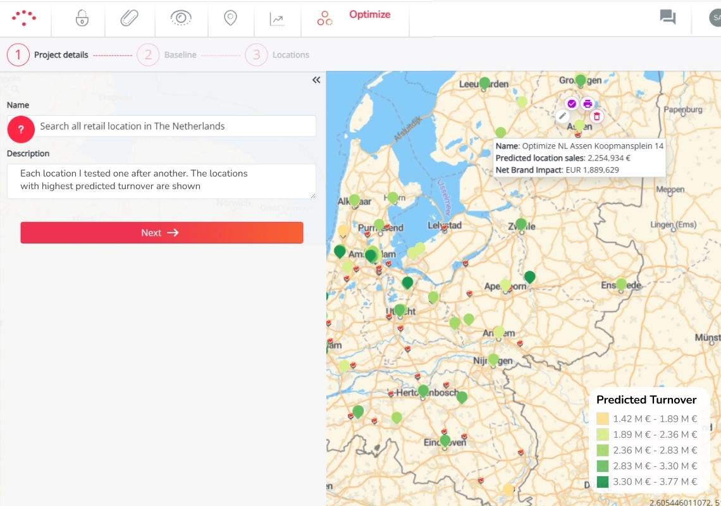Viewport: 721px width, 506px height.
Task: Click the eye visibility icon in the toolbar
Action: 180,18
